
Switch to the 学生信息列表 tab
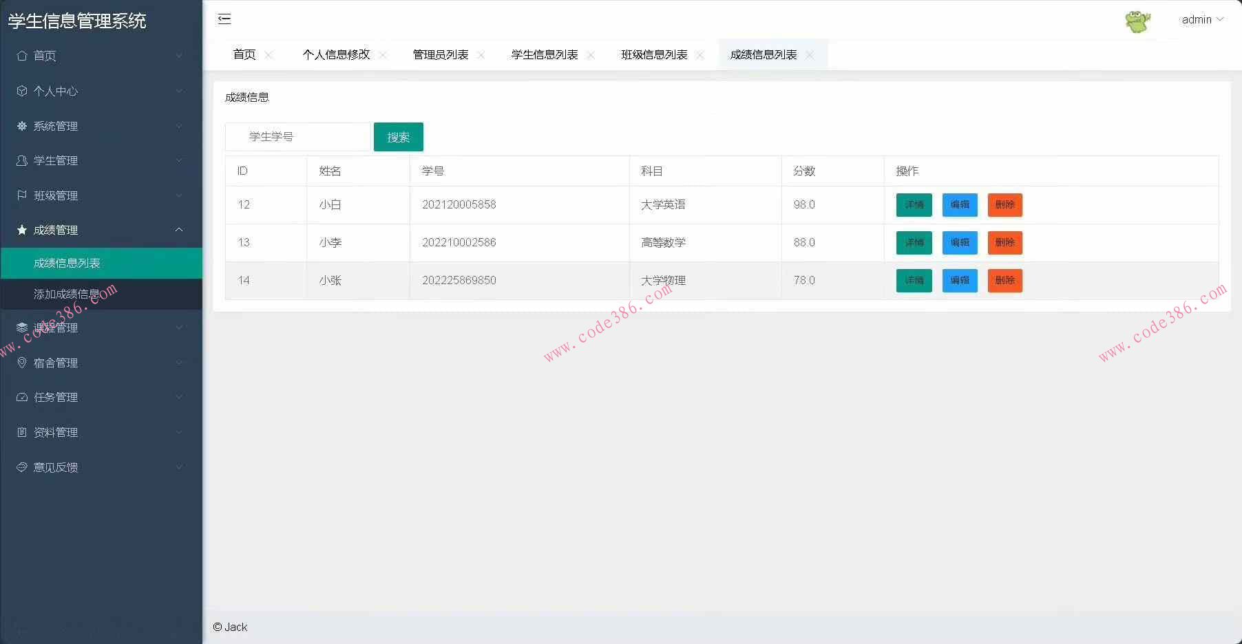tap(543, 54)
